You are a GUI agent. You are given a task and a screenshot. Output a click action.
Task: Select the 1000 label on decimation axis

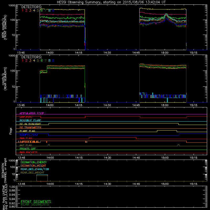point(12,160)
